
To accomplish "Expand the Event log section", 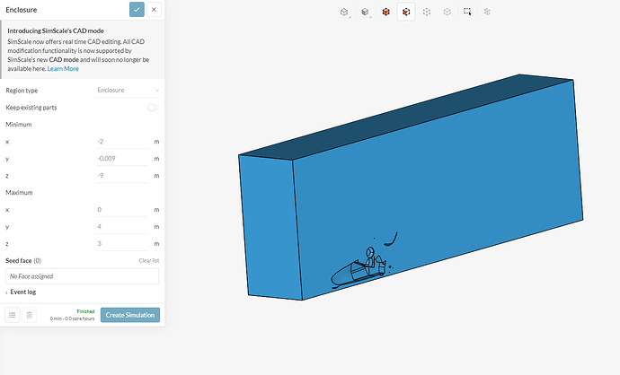I will click(22, 292).
